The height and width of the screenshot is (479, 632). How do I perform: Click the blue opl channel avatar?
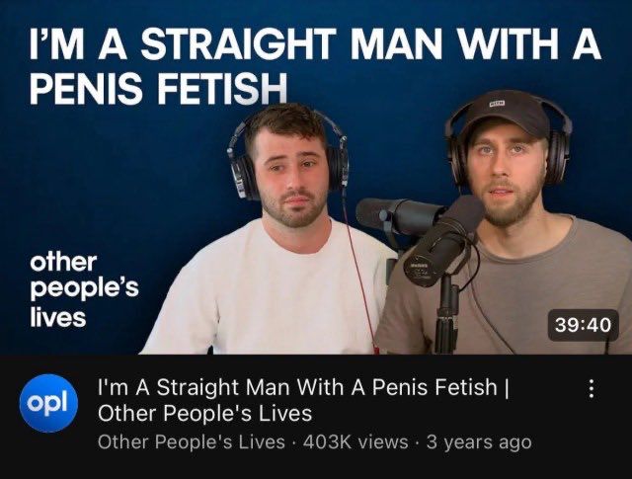[48, 403]
